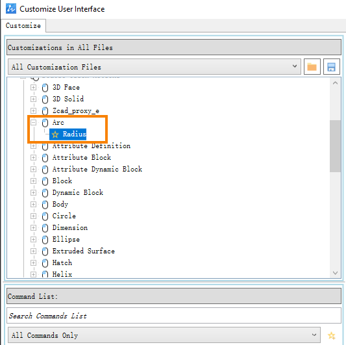Click the star icon of Radius item
Image resolution: width=346 pixels, height=345 pixels.
point(55,134)
